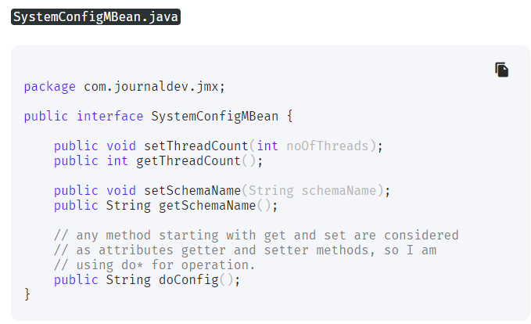Click the comment line ending with 'considered'
The width and height of the screenshot is (531, 324).
256,236
